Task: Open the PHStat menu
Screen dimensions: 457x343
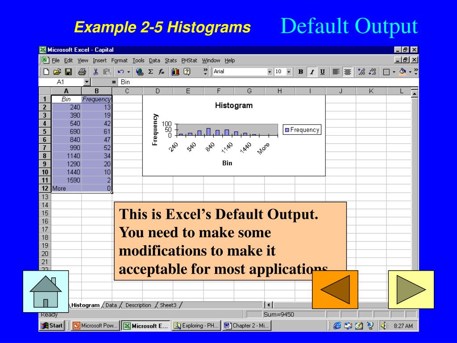Action: point(189,60)
